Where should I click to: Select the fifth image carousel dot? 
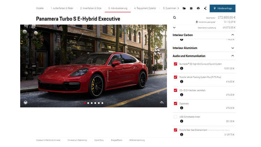(x=99, y=103)
